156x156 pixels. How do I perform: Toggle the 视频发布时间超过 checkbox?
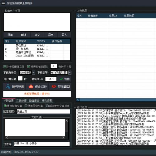click(29, 66)
